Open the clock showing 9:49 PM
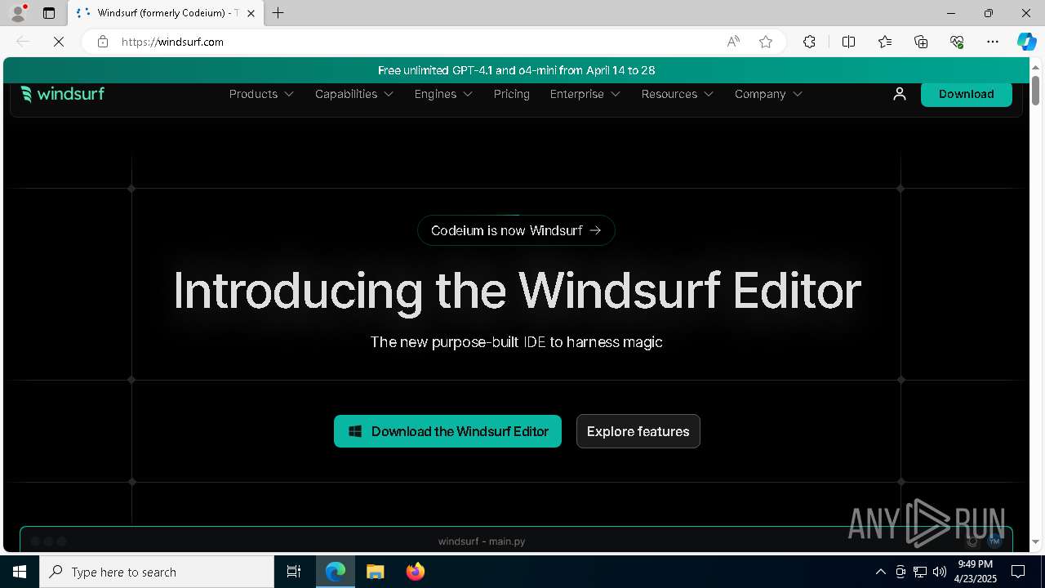The image size is (1045, 588). (x=975, y=572)
